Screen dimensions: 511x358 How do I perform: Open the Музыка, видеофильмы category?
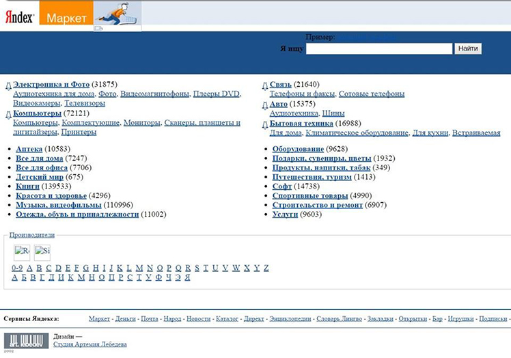(x=59, y=205)
